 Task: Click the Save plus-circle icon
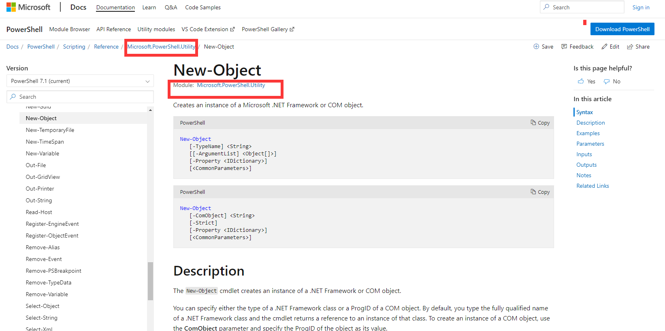coord(536,47)
